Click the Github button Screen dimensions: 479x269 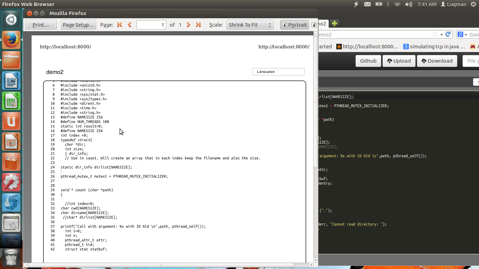click(368, 61)
